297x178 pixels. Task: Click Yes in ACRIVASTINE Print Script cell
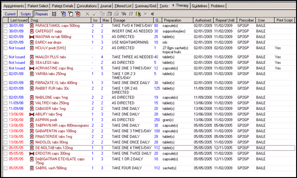(278, 68)
